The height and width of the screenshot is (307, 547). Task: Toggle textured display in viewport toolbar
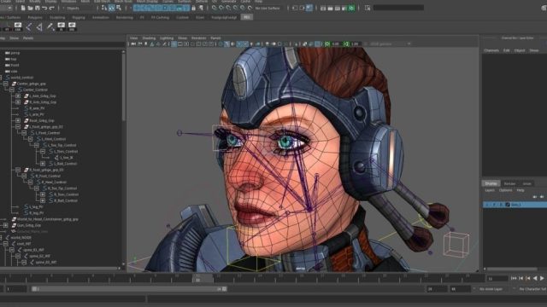245,43
